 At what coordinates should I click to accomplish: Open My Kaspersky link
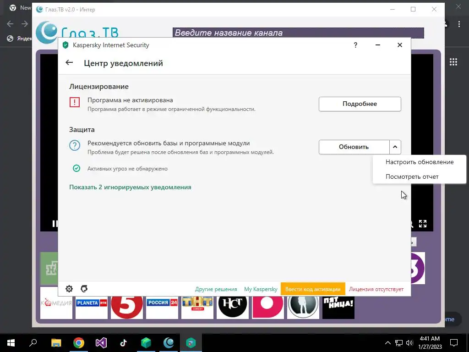pyautogui.click(x=261, y=289)
